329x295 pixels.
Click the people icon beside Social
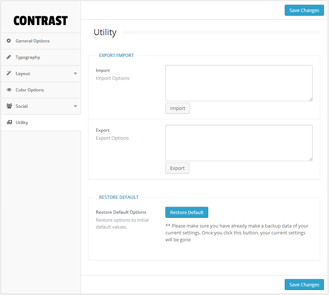(x=9, y=106)
